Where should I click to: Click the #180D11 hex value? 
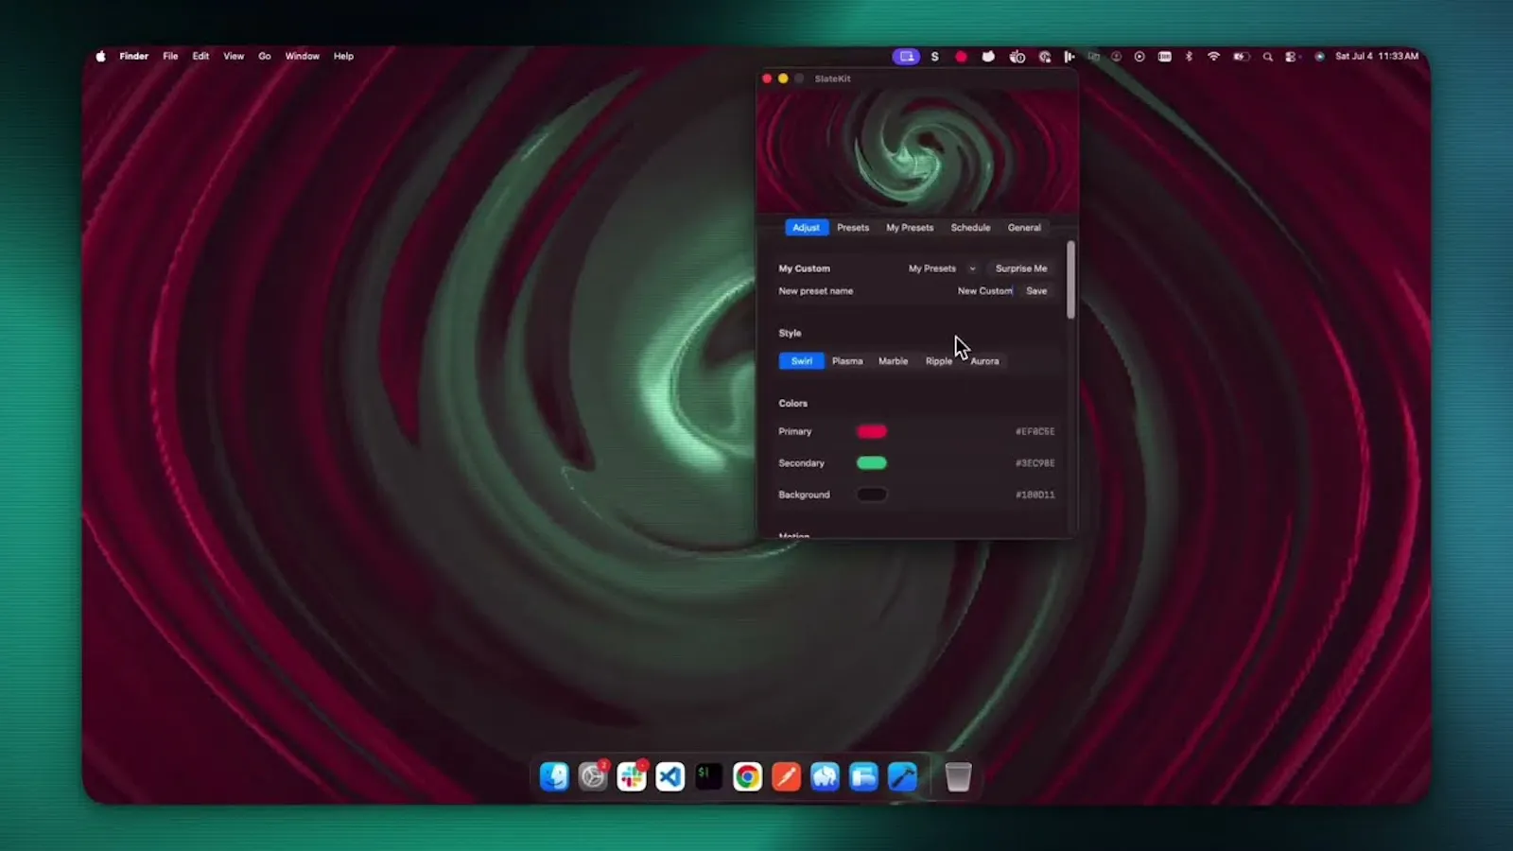(1035, 495)
